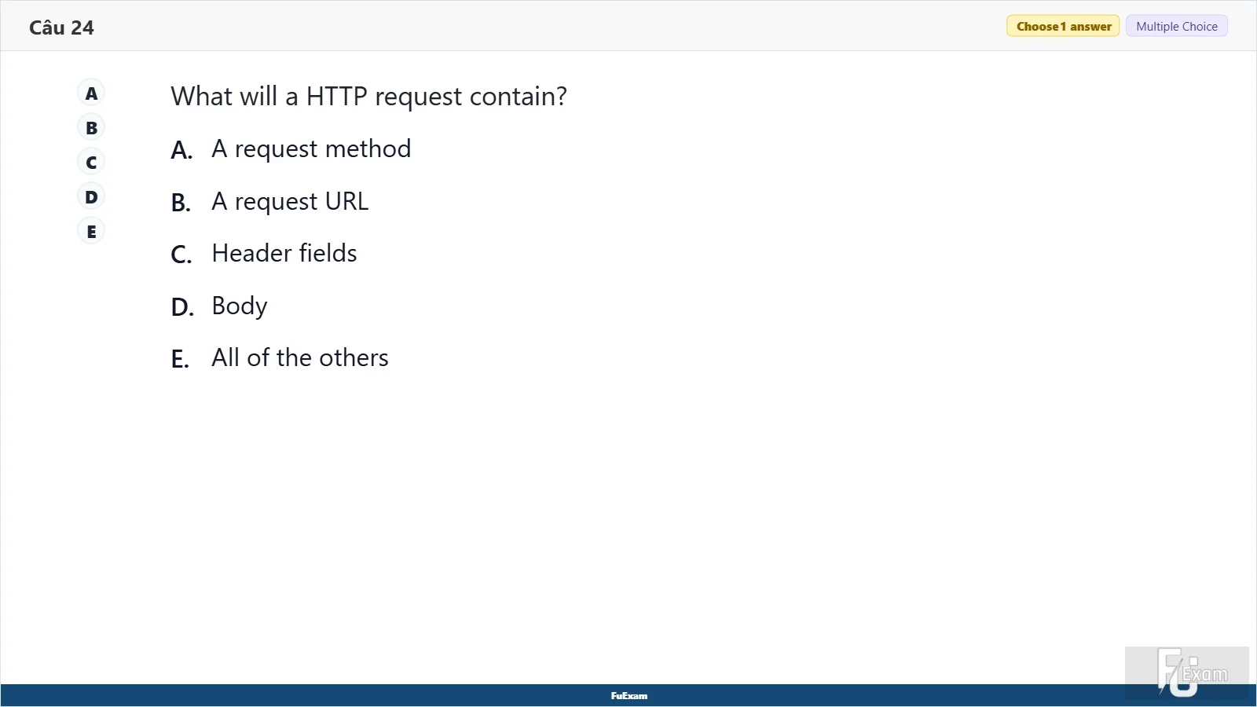The image size is (1257, 707).
Task: Select answer bubble A
Action: [91, 93]
